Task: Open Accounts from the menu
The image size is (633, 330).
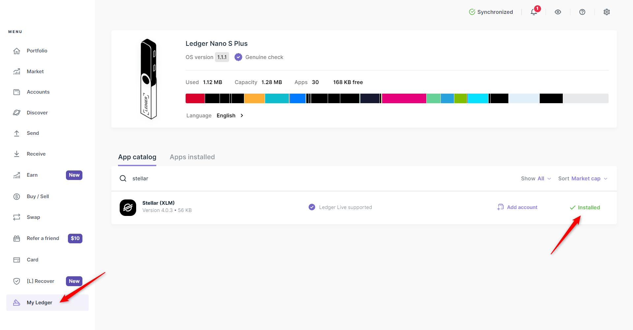Action: tap(38, 92)
